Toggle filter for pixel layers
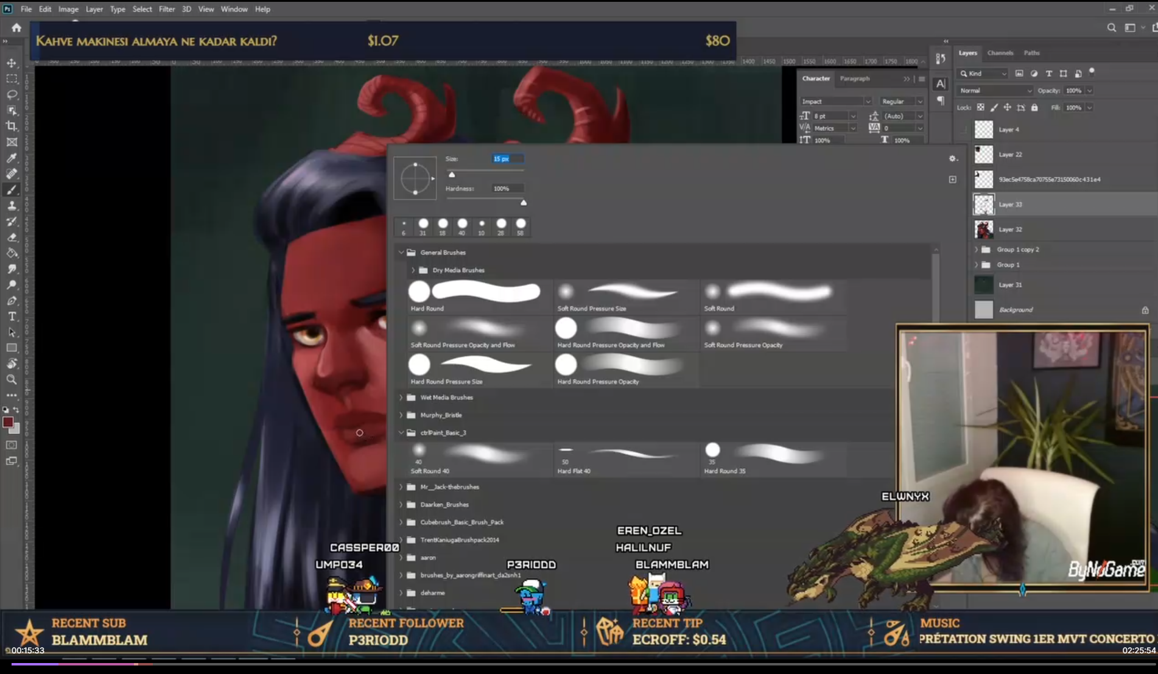The height and width of the screenshot is (674, 1158). click(x=1019, y=74)
